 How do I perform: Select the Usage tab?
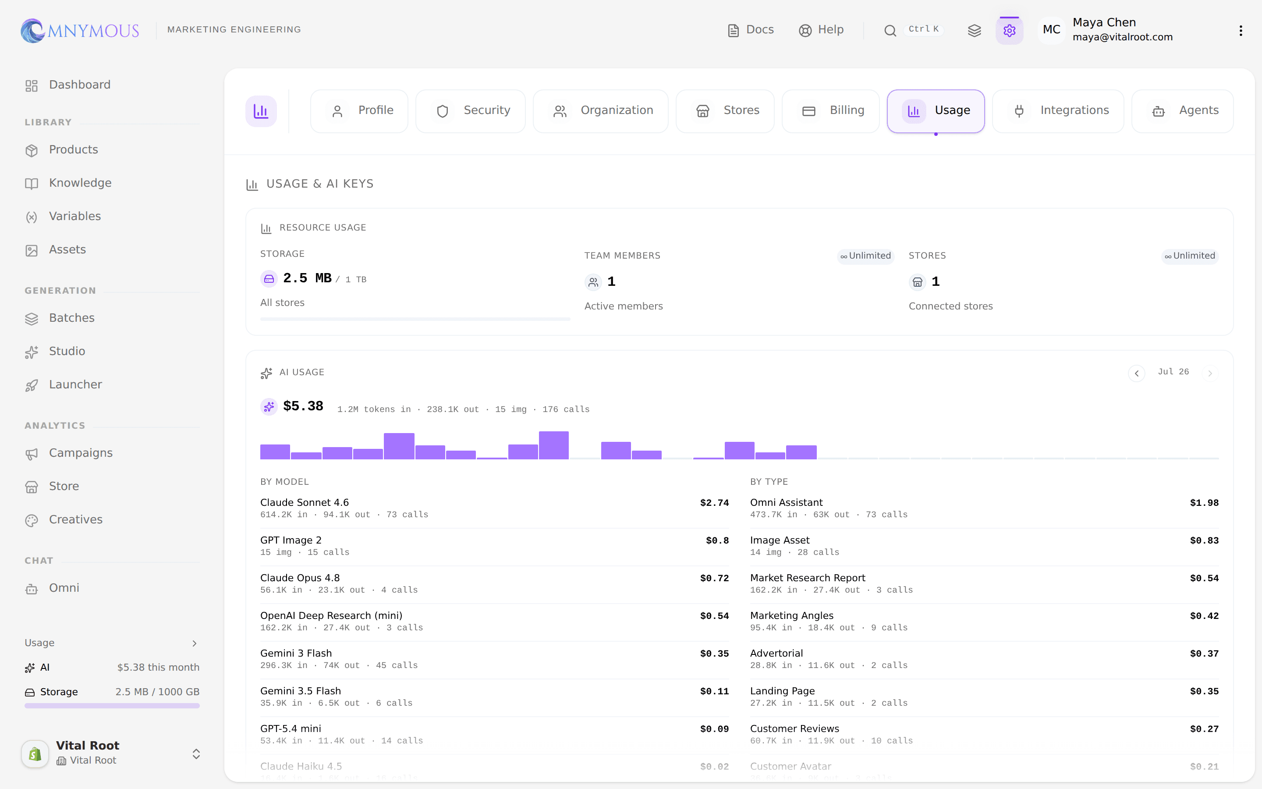coord(936,111)
